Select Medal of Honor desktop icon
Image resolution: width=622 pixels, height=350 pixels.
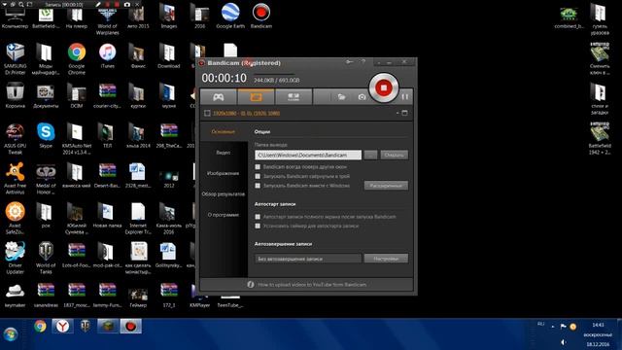[46, 178]
